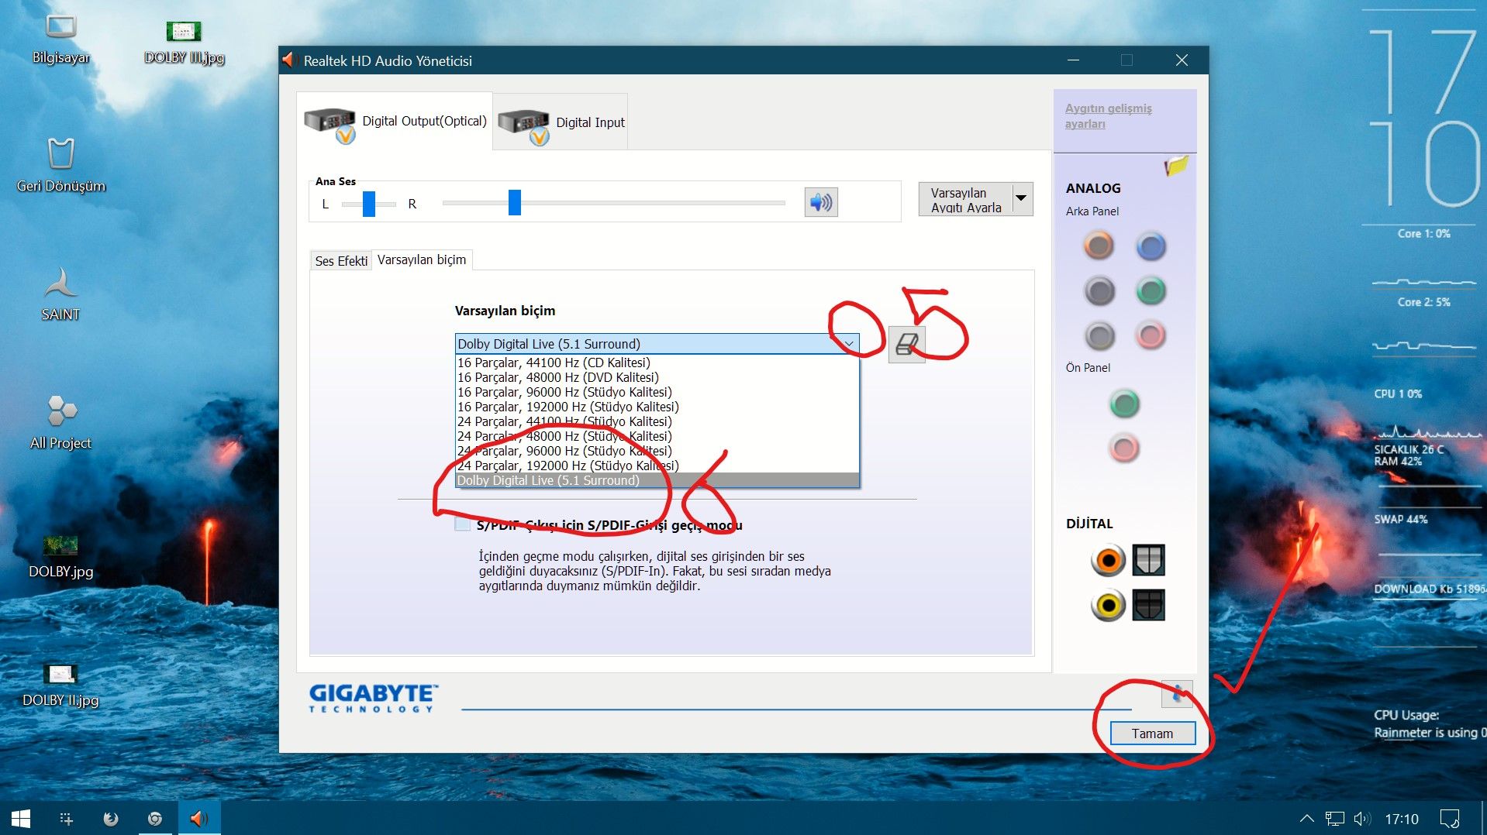Open the Chrome taskbar icon
This screenshot has width=1487, height=835.
[155, 819]
